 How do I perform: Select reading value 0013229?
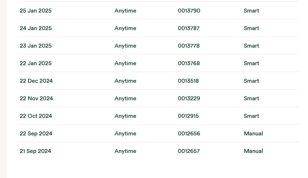189,98
